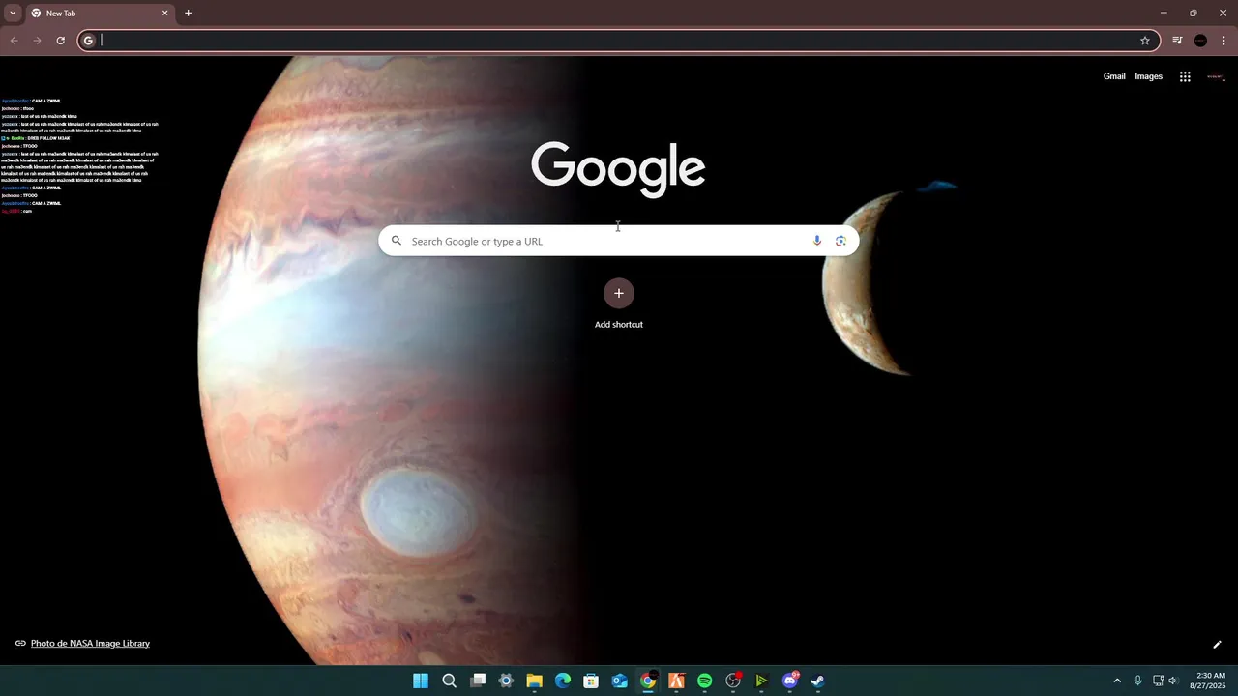Open Task View on the taskbar
Image resolution: width=1238 pixels, height=696 pixels.
(478, 681)
